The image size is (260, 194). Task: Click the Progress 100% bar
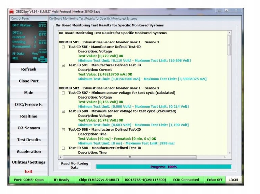point(164,167)
